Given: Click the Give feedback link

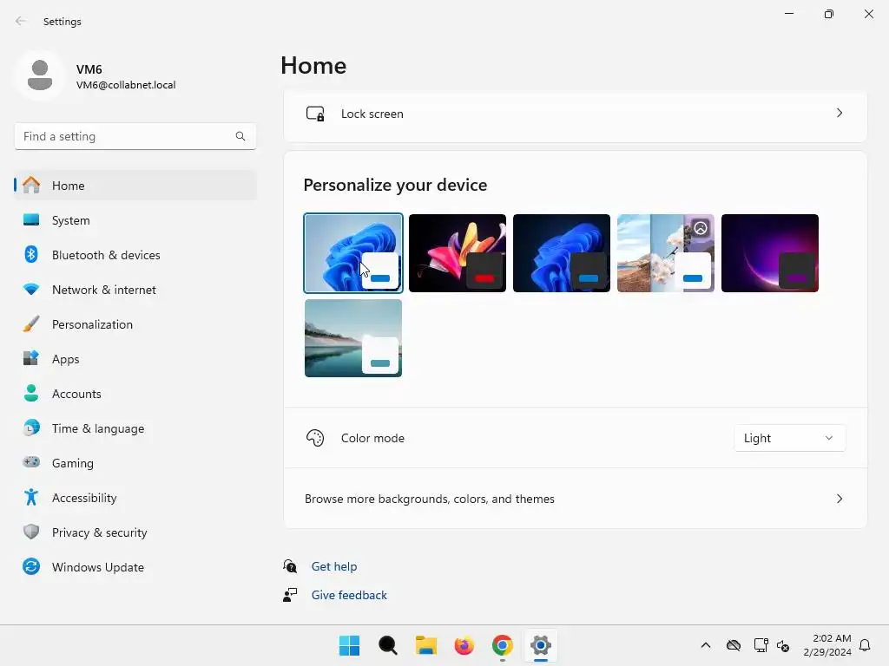Looking at the screenshot, I should pyautogui.click(x=349, y=595).
